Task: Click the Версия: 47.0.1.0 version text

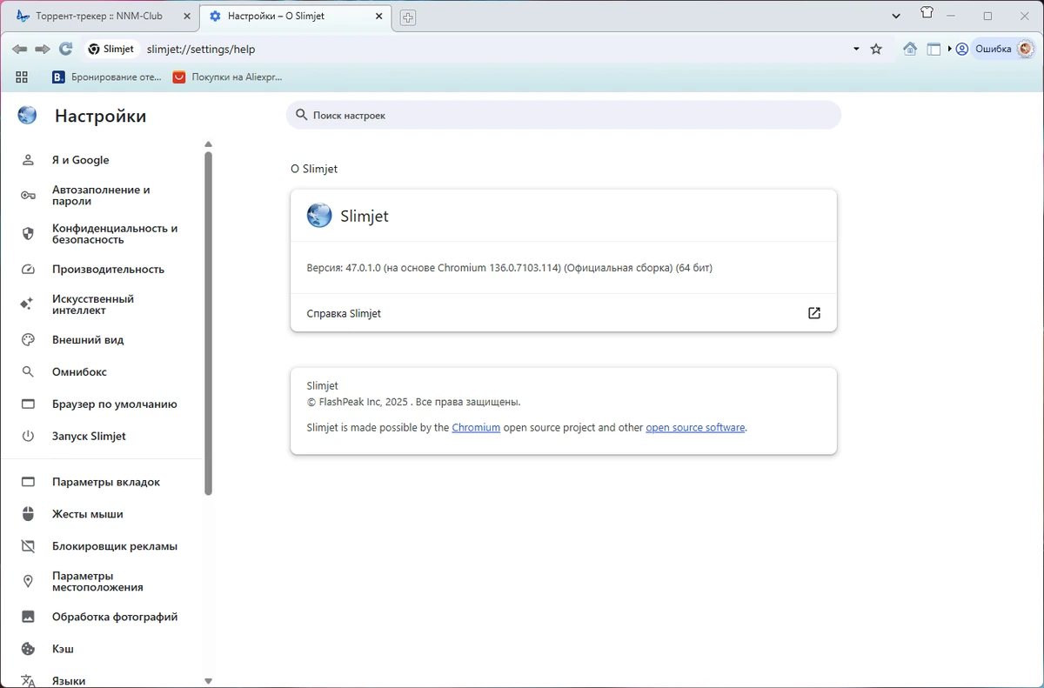Action: 510,268
